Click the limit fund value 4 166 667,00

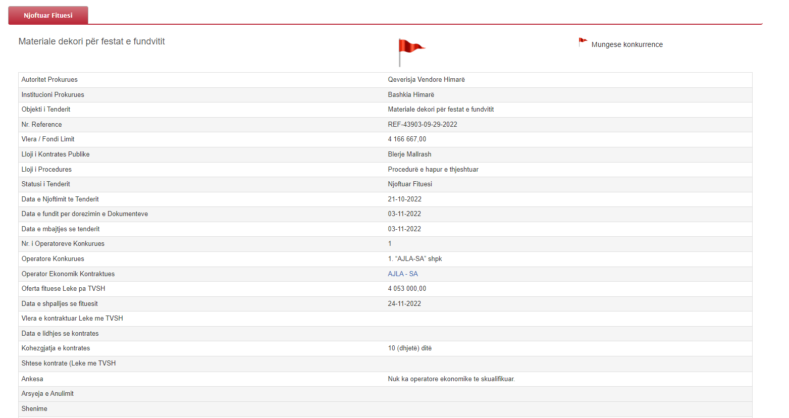pyautogui.click(x=406, y=139)
